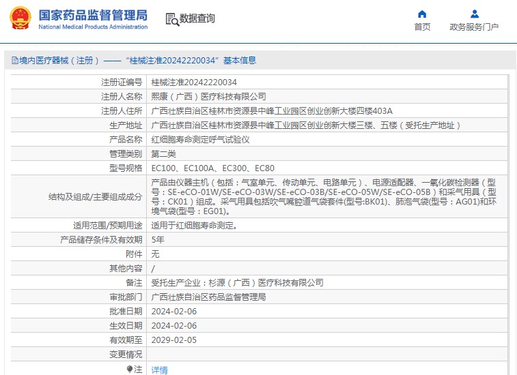The image size is (517, 375).
Task: Click the national emblem logo
Action: coord(20,18)
